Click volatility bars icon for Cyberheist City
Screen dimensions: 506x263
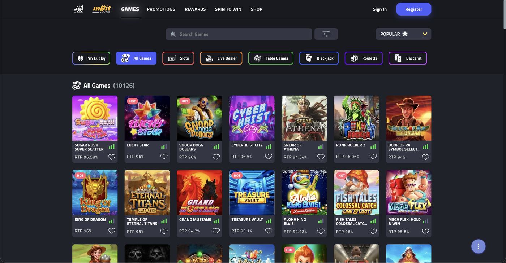coord(269,147)
